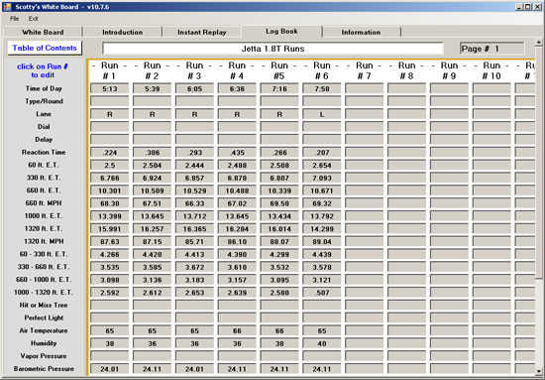Screen dimensions: 545x380
Task: Click empty Time of Day field Run 7
Action: click(364, 88)
